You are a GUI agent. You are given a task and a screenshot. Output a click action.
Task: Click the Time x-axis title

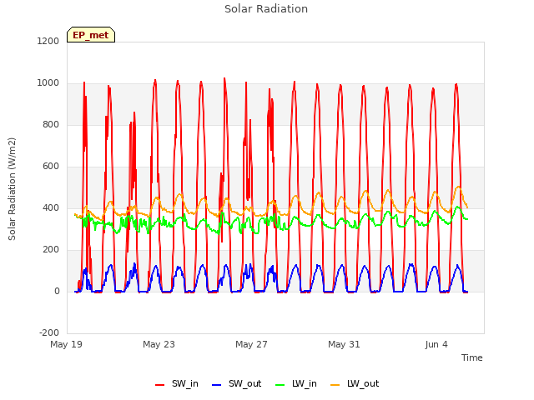click(x=472, y=357)
